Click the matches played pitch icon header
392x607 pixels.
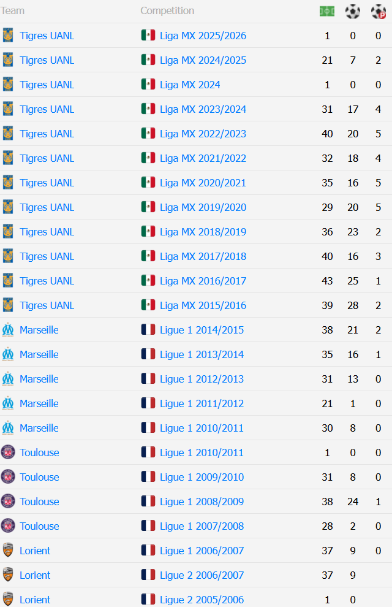click(x=327, y=11)
